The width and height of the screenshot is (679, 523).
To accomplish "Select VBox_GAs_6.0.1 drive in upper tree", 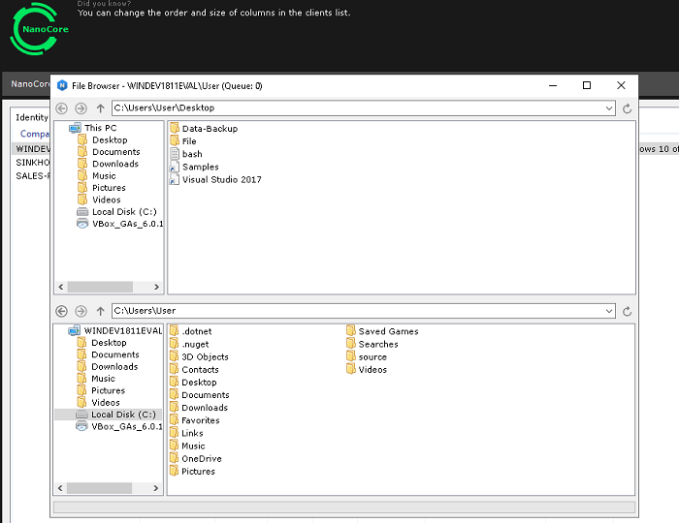I will point(127,223).
